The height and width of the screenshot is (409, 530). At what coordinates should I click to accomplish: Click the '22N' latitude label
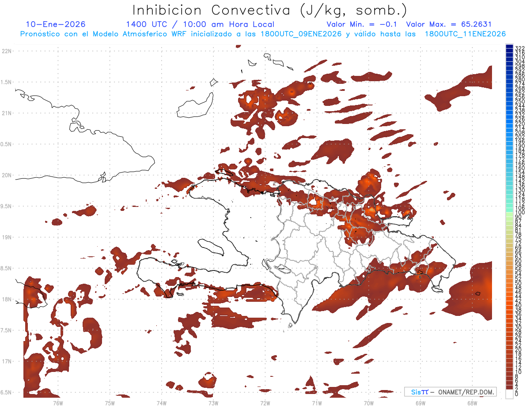7,51
